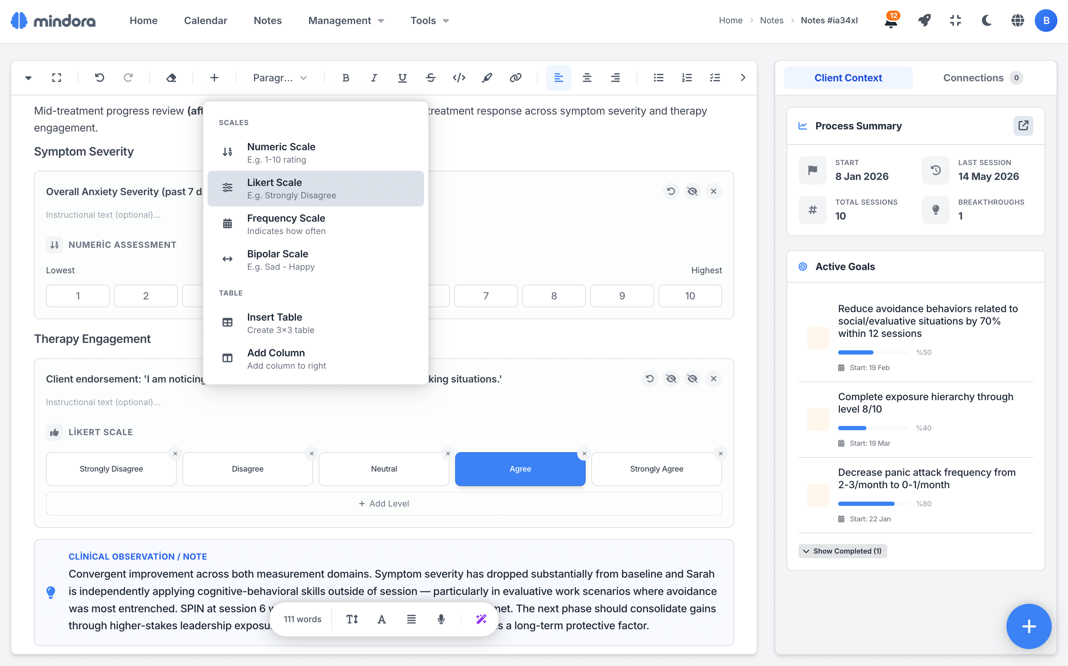Click the floating blue plus button
Screen dimensions: 1068x666
1028,626
